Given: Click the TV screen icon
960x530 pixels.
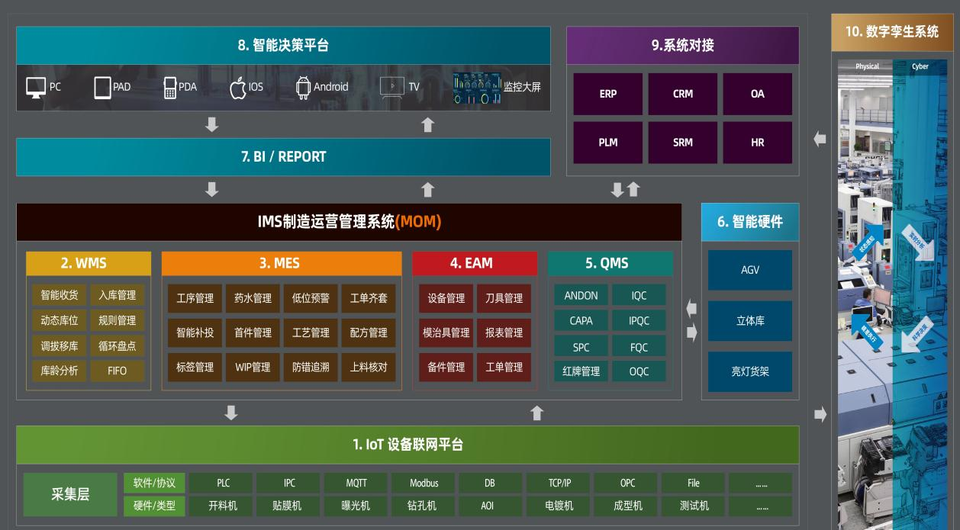Looking at the screenshot, I should 391,87.
